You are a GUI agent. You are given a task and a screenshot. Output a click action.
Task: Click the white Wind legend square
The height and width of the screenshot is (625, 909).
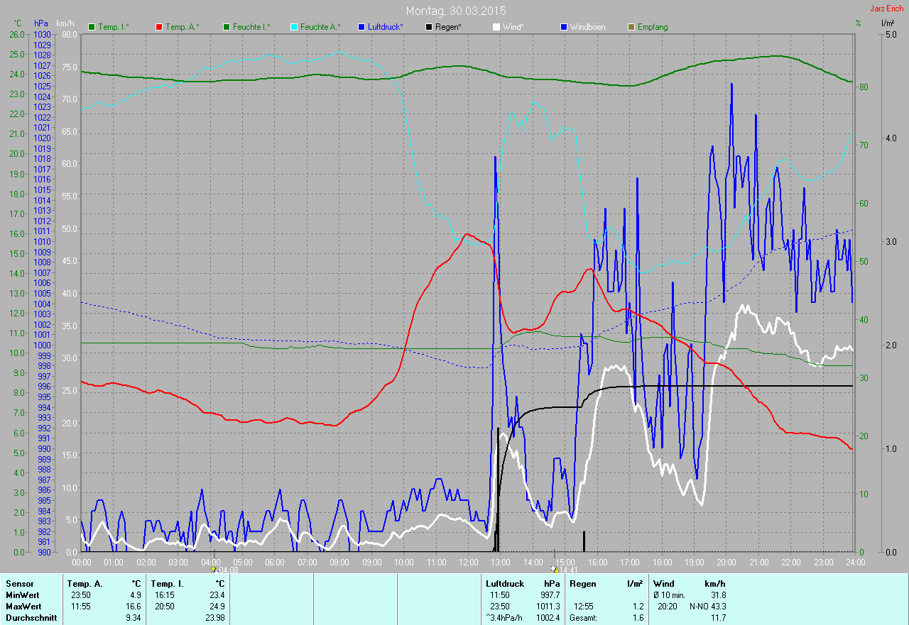(496, 27)
